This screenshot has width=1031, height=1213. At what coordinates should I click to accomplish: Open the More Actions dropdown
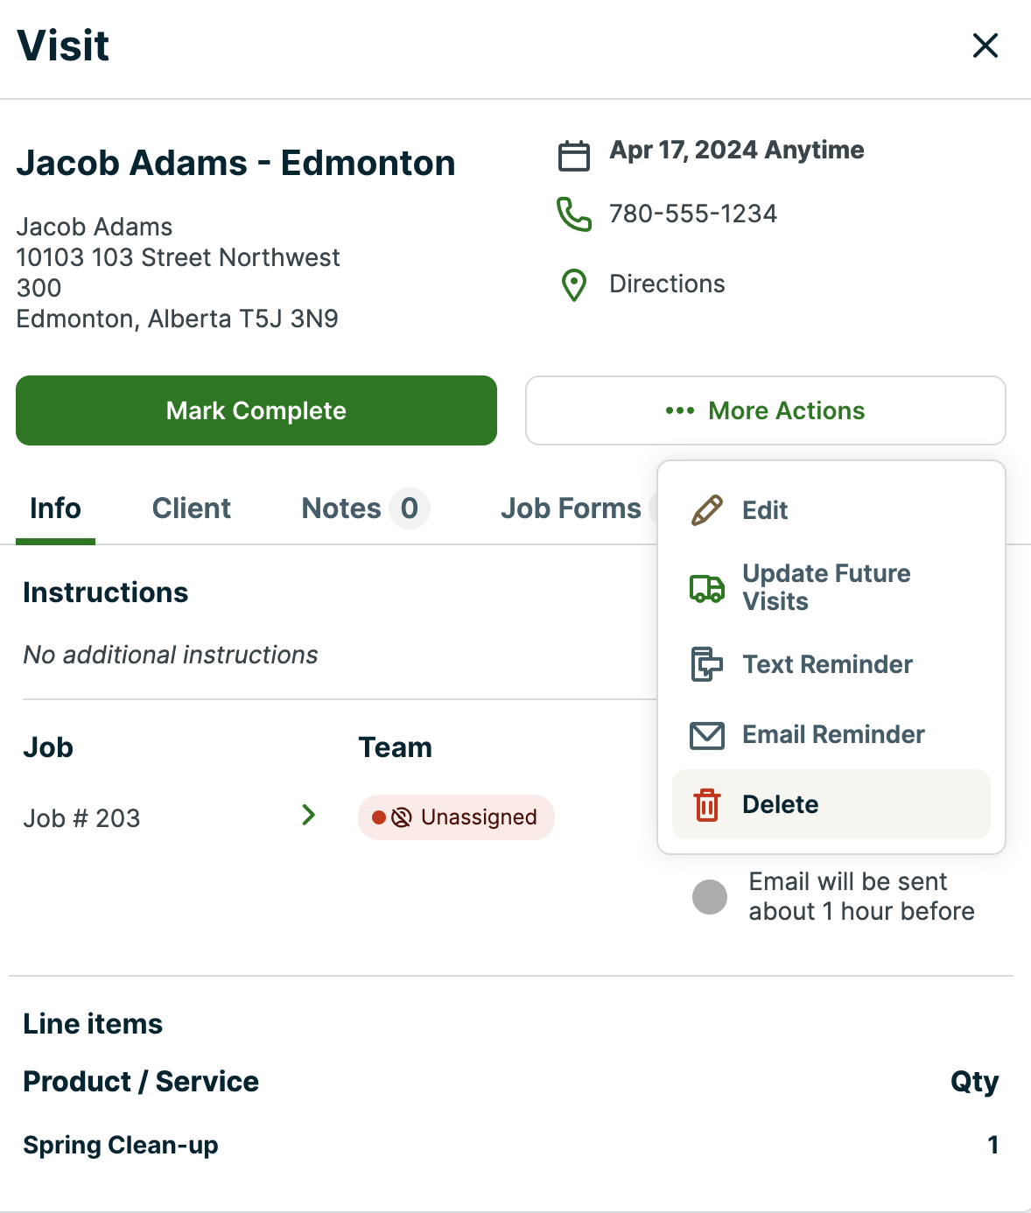tap(765, 410)
